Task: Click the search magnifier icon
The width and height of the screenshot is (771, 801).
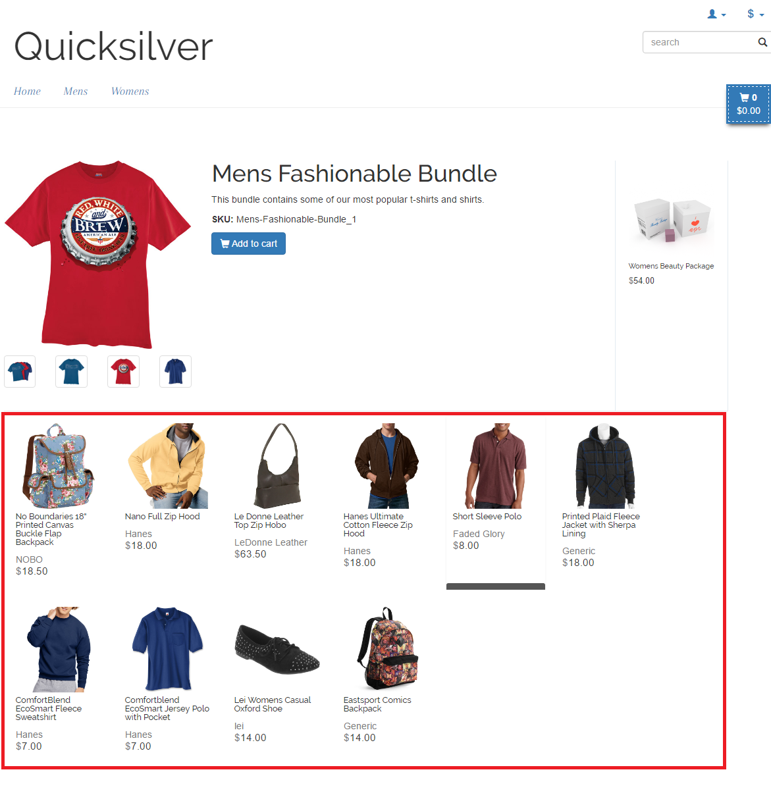Action: pyautogui.click(x=762, y=42)
